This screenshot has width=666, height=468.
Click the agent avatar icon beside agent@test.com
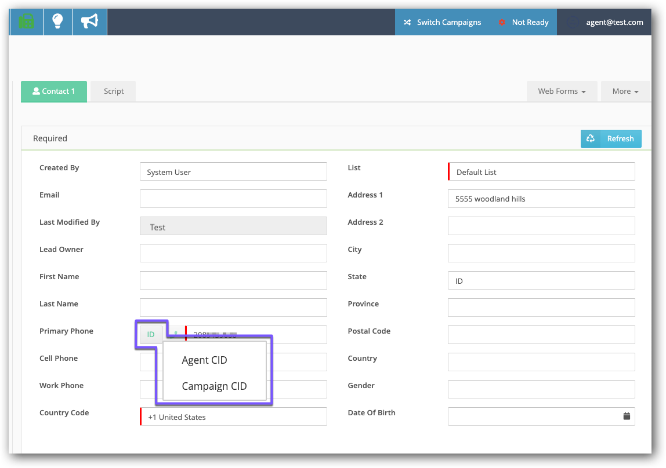click(573, 22)
